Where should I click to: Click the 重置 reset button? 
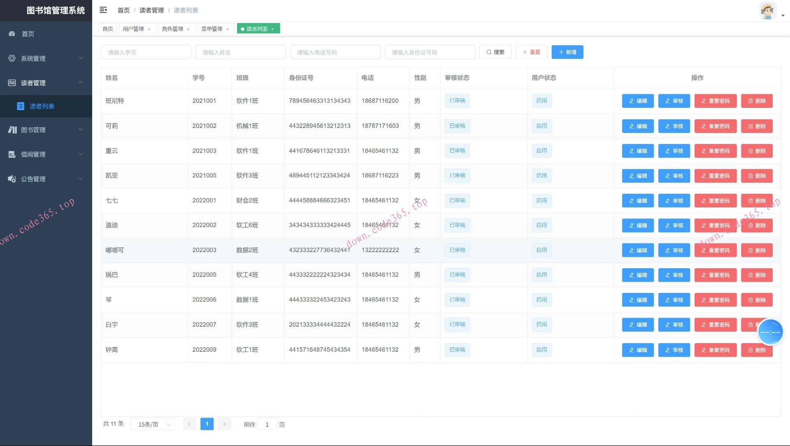531,52
